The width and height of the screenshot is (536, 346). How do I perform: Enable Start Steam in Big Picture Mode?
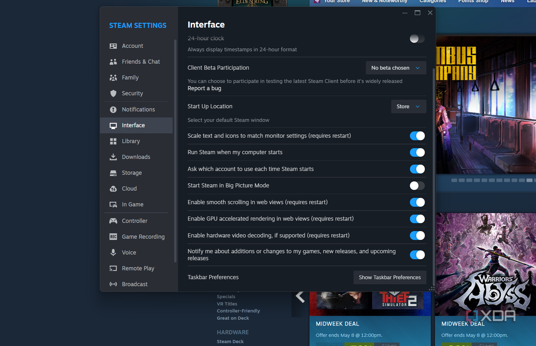pos(417,186)
